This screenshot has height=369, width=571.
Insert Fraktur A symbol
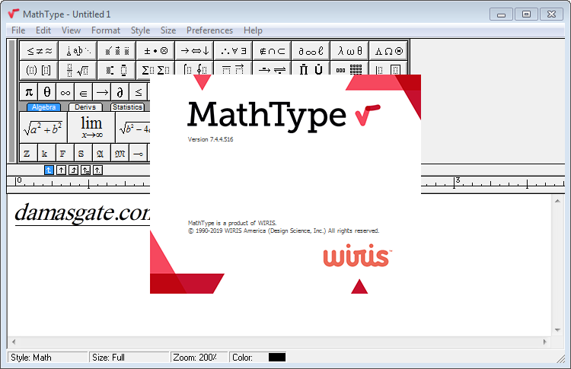(100, 153)
